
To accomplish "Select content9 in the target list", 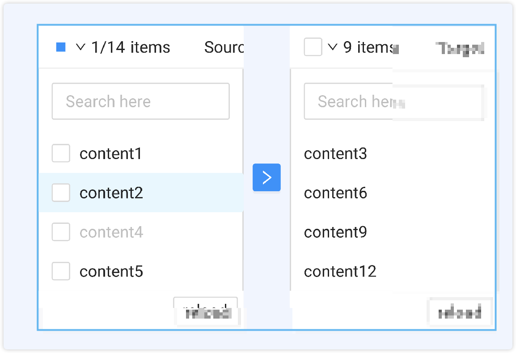I will click(335, 232).
